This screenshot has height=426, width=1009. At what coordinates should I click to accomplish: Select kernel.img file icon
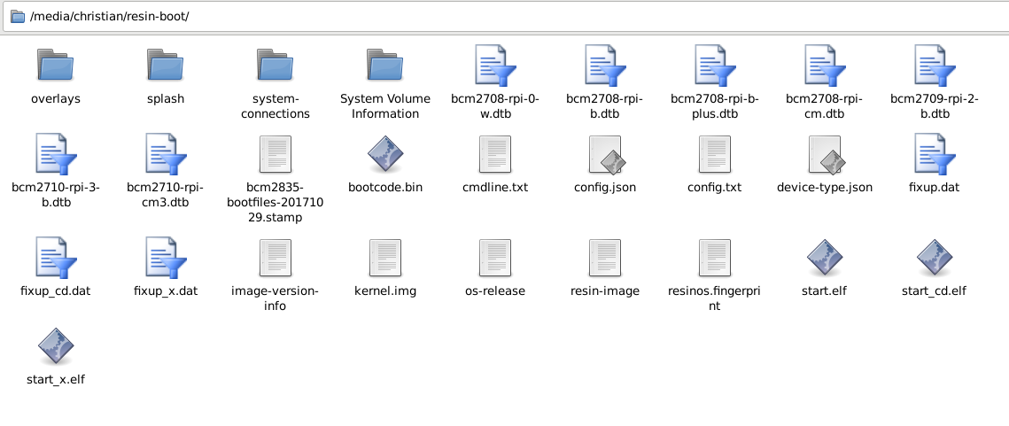pos(384,258)
